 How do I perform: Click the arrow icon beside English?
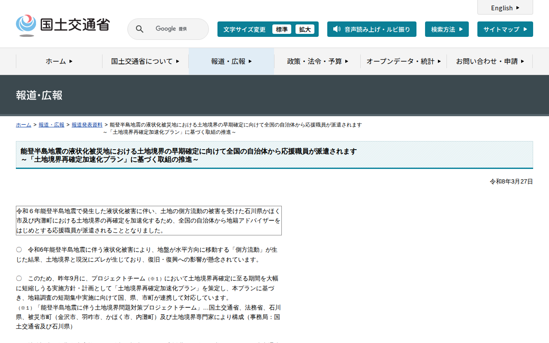pos(518,8)
